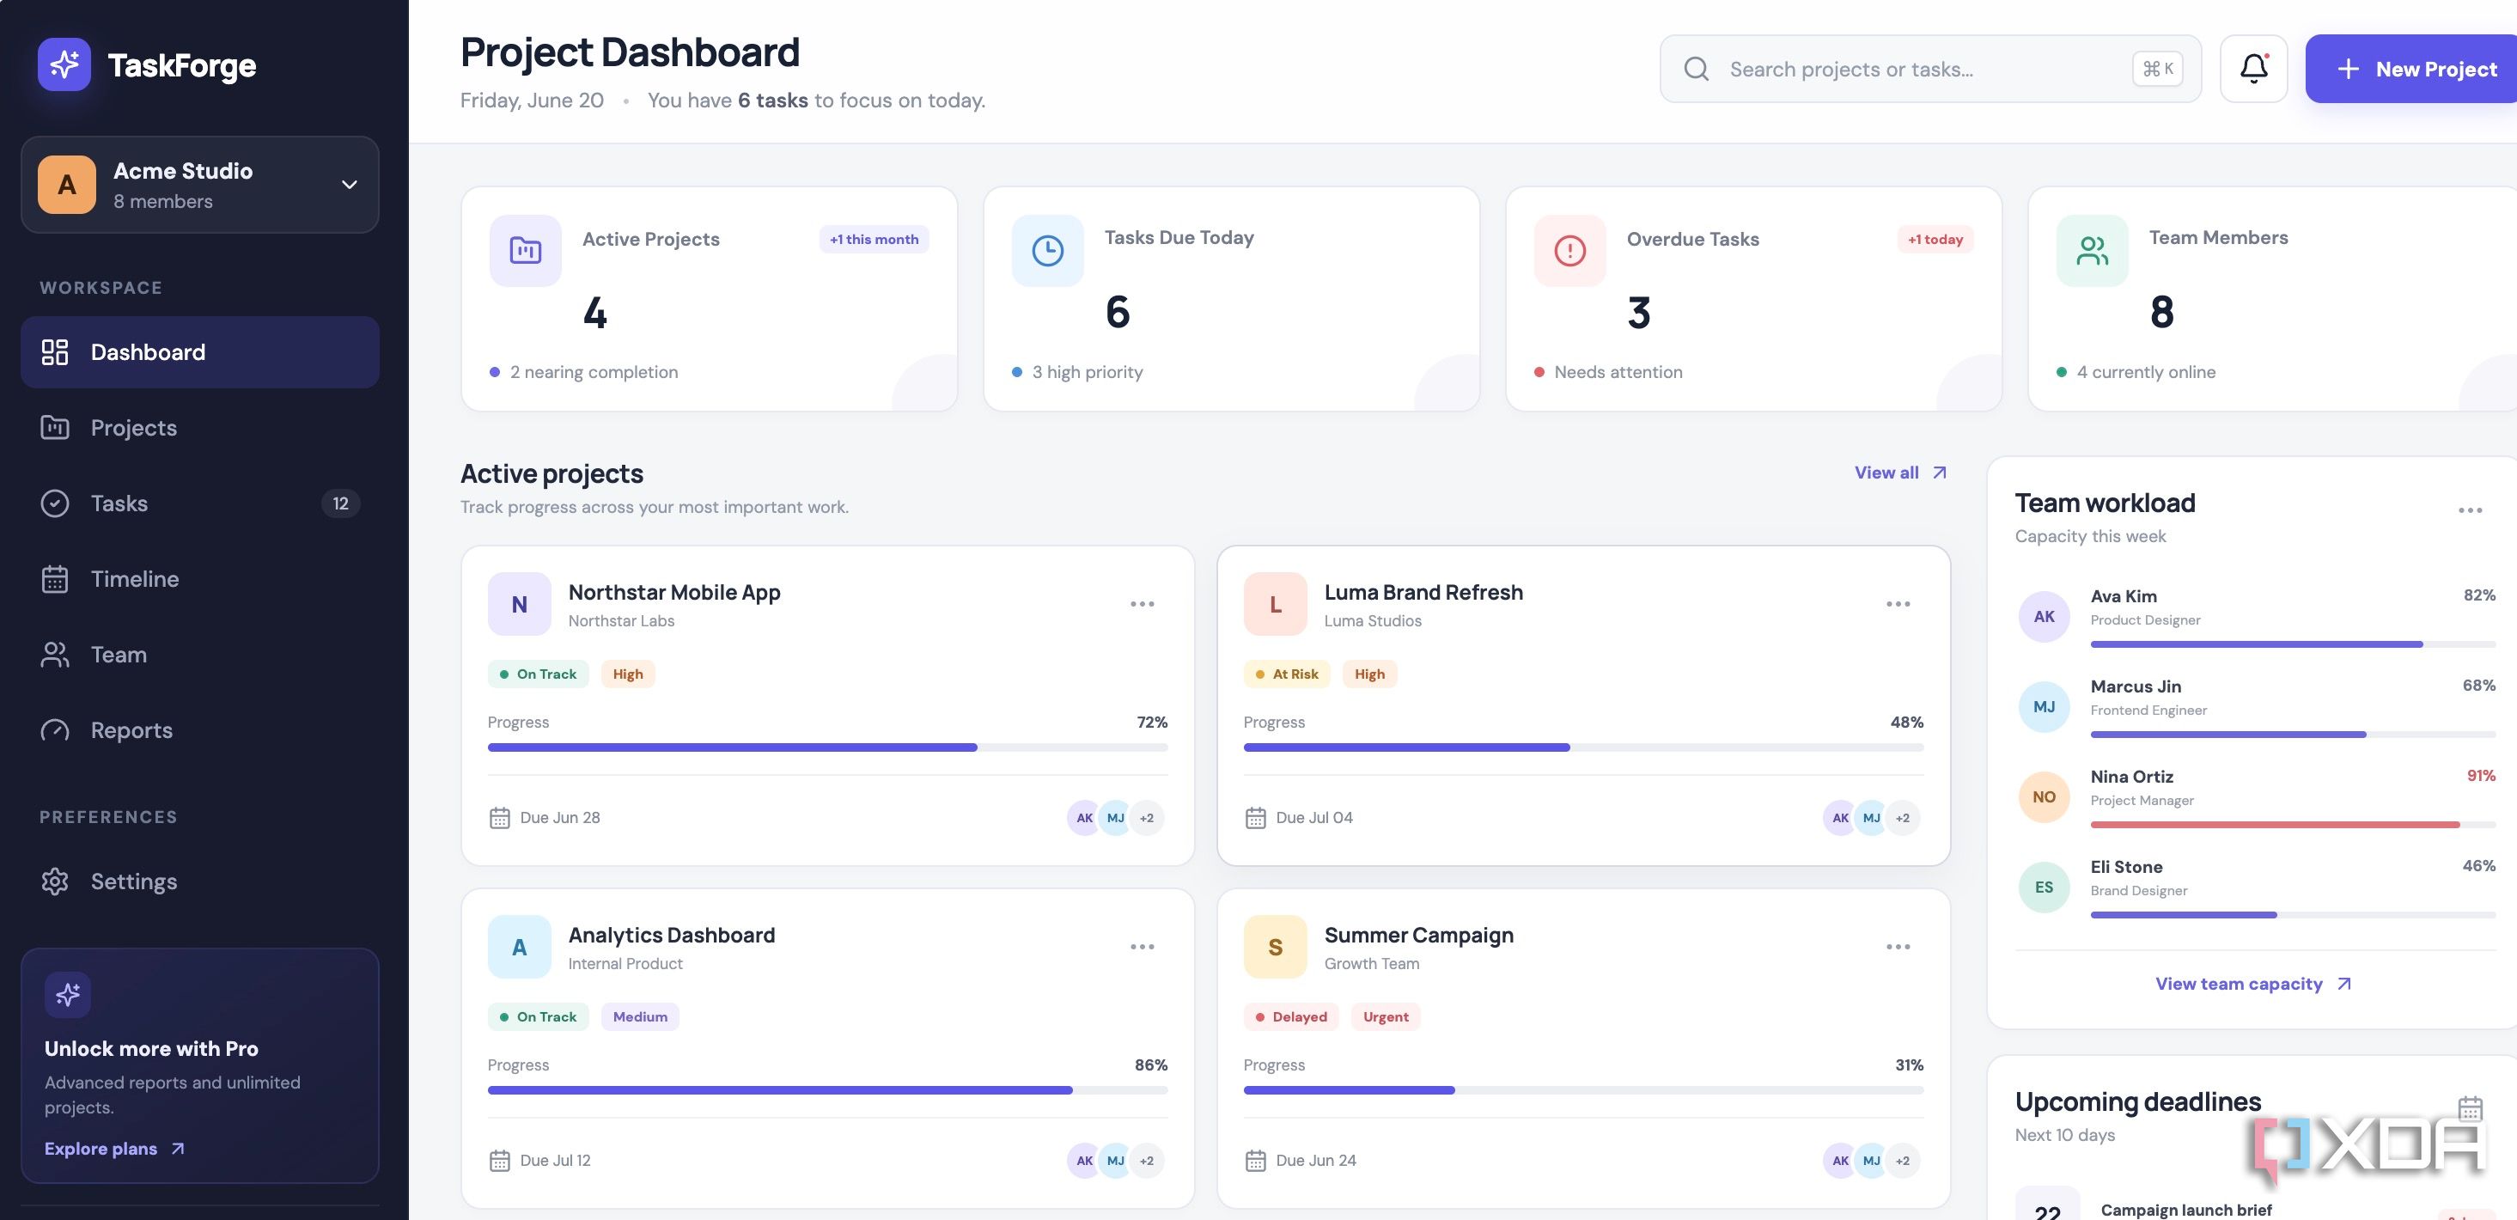The image size is (2517, 1220).
Task: Open Tasks in the sidebar
Action: pyautogui.click(x=199, y=503)
